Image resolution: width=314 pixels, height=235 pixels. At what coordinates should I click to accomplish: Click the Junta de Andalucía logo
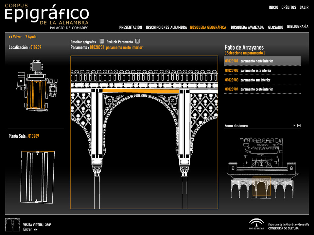click(256, 224)
